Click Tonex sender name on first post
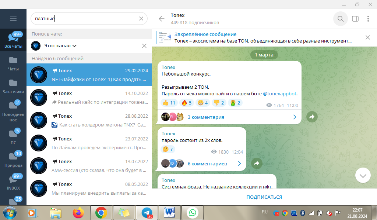The width and height of the screenshot is (377, 220). point(168,67)
